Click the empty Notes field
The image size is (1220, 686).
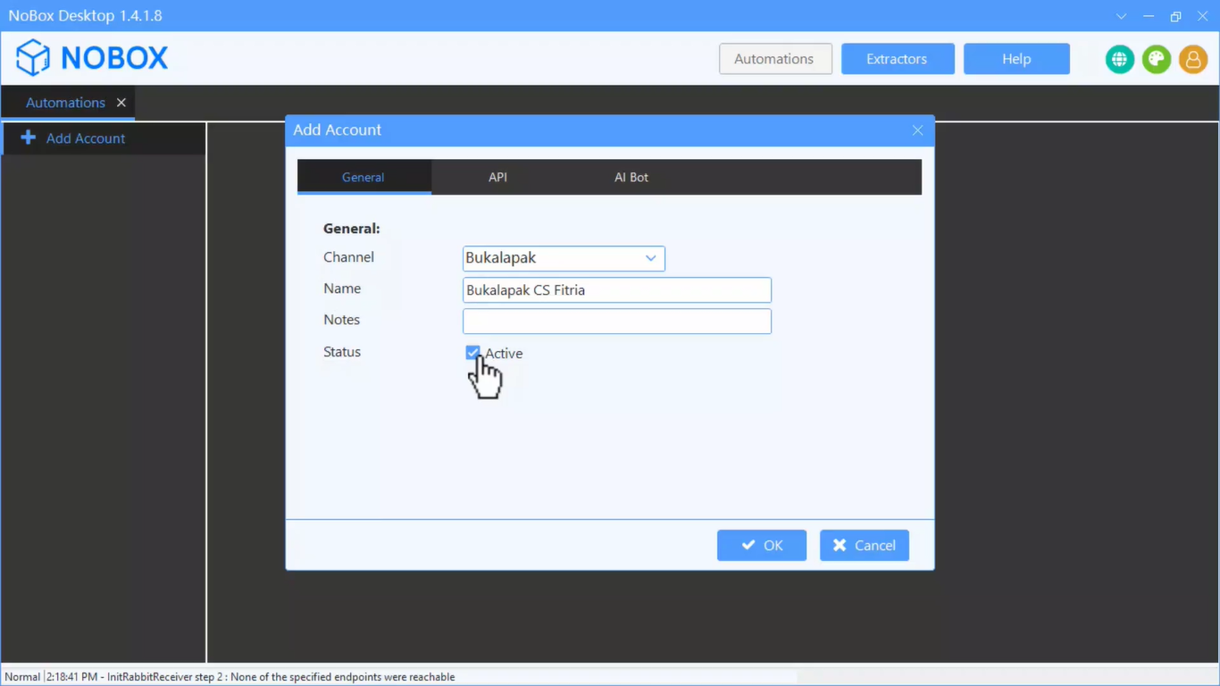click(x=616, y=322)
